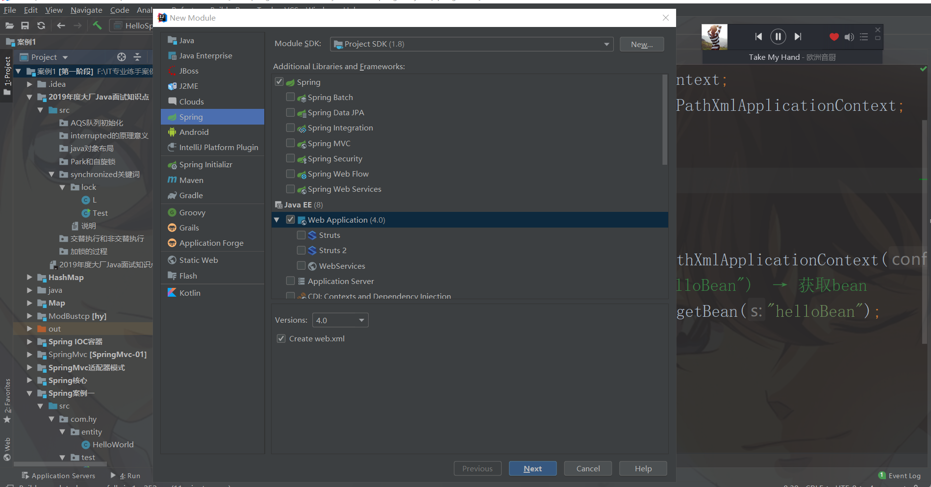Click the frameworks list vertical scrollbar
931x487 pixels.
click(665, 120)
